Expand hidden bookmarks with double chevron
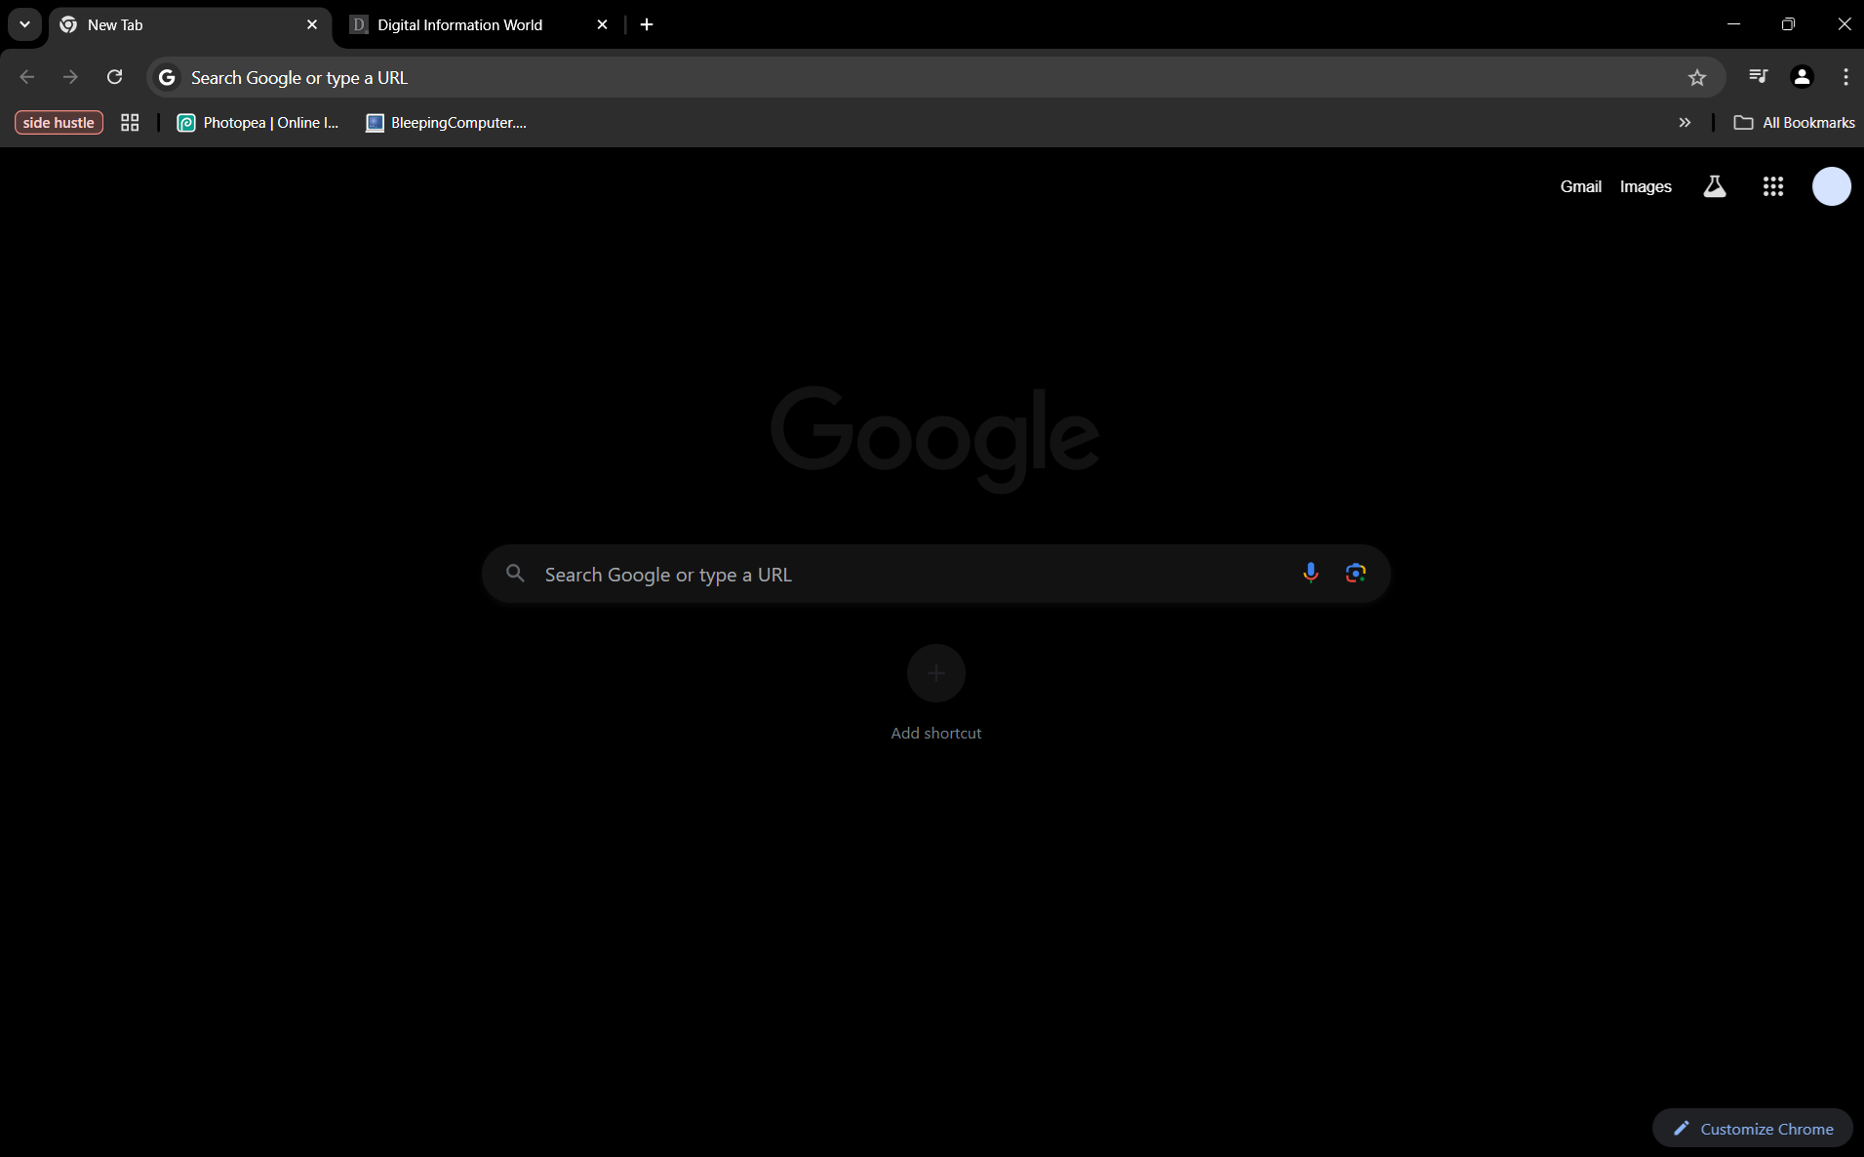This screenshot has height=1157, width=1864. (1685, 122)
